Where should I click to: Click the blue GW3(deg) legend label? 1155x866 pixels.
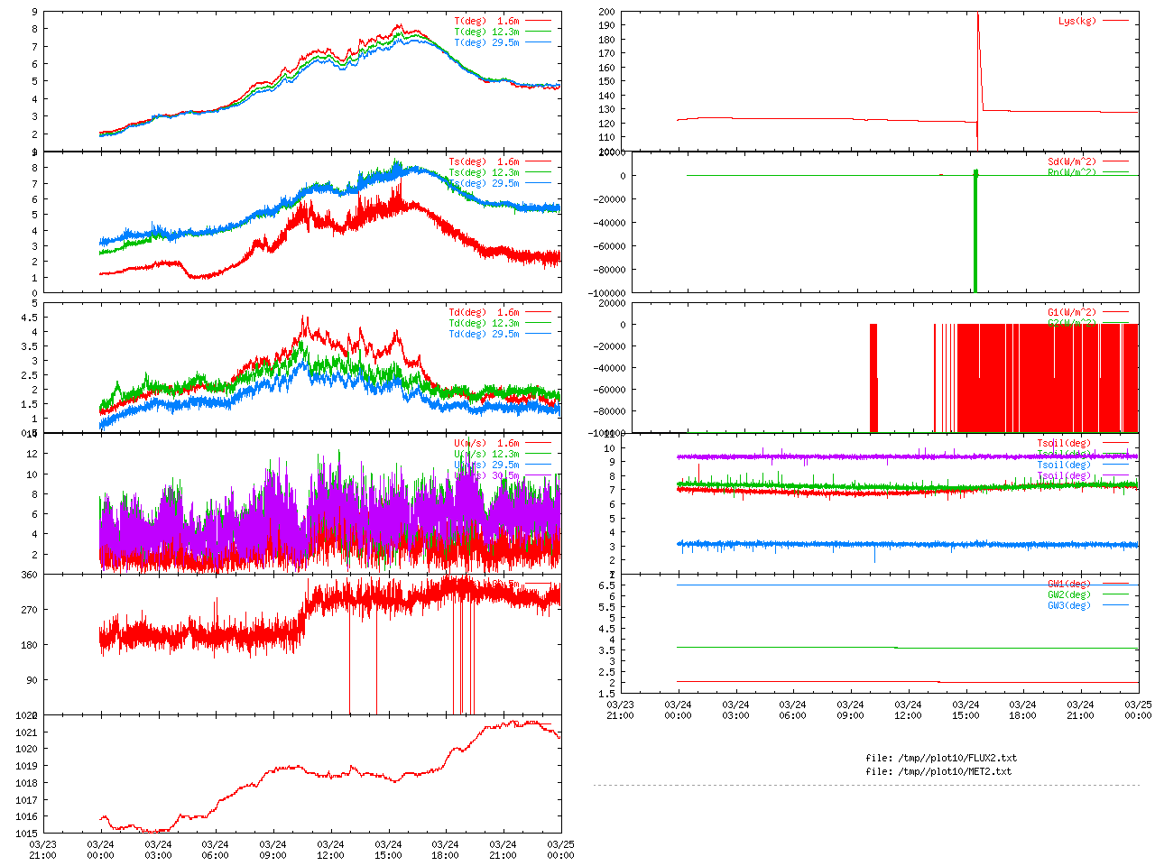pos(1069,605)
